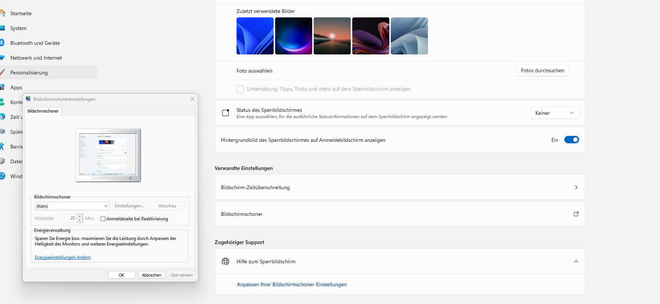The height and width of the screenshot is (304, 660).
Task: Click Fotos durchsuchen button
Action: (x=542, y=70)
